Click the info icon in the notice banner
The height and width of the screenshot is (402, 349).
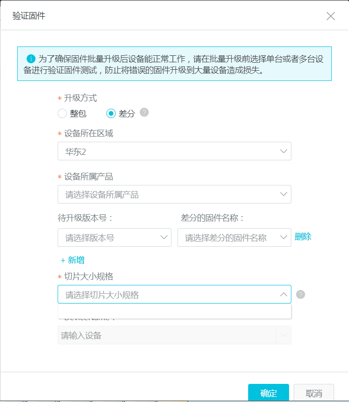coord(31,59)
